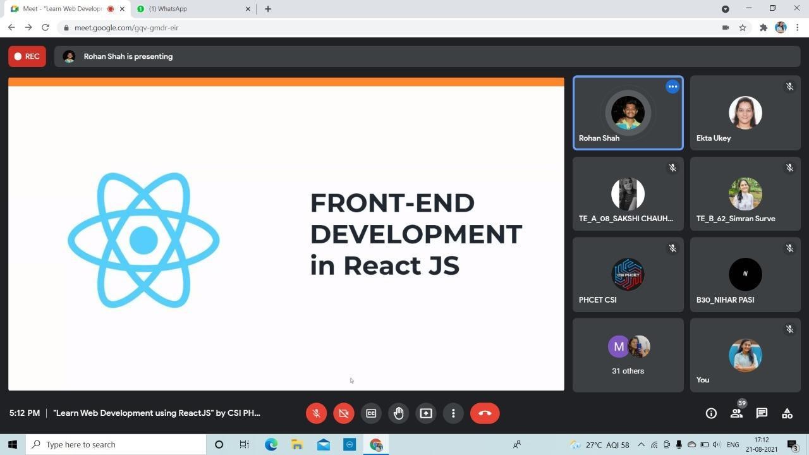Open Windows notification center

click(793, 445)
